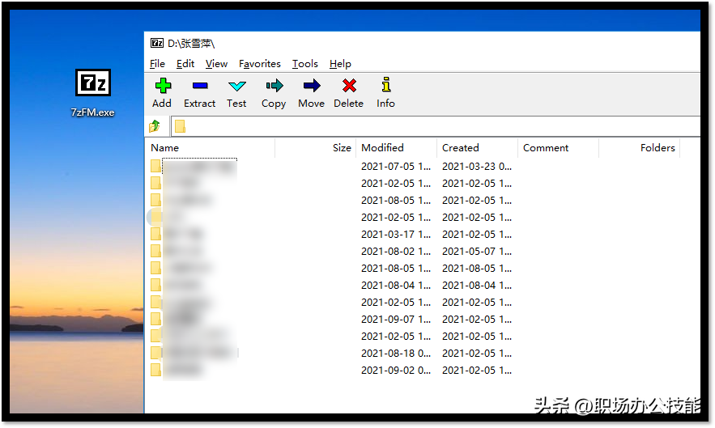Select folder icon of row modified 2021-08-04
This screenshot has height=428, width=715.
tap(155, 285)
